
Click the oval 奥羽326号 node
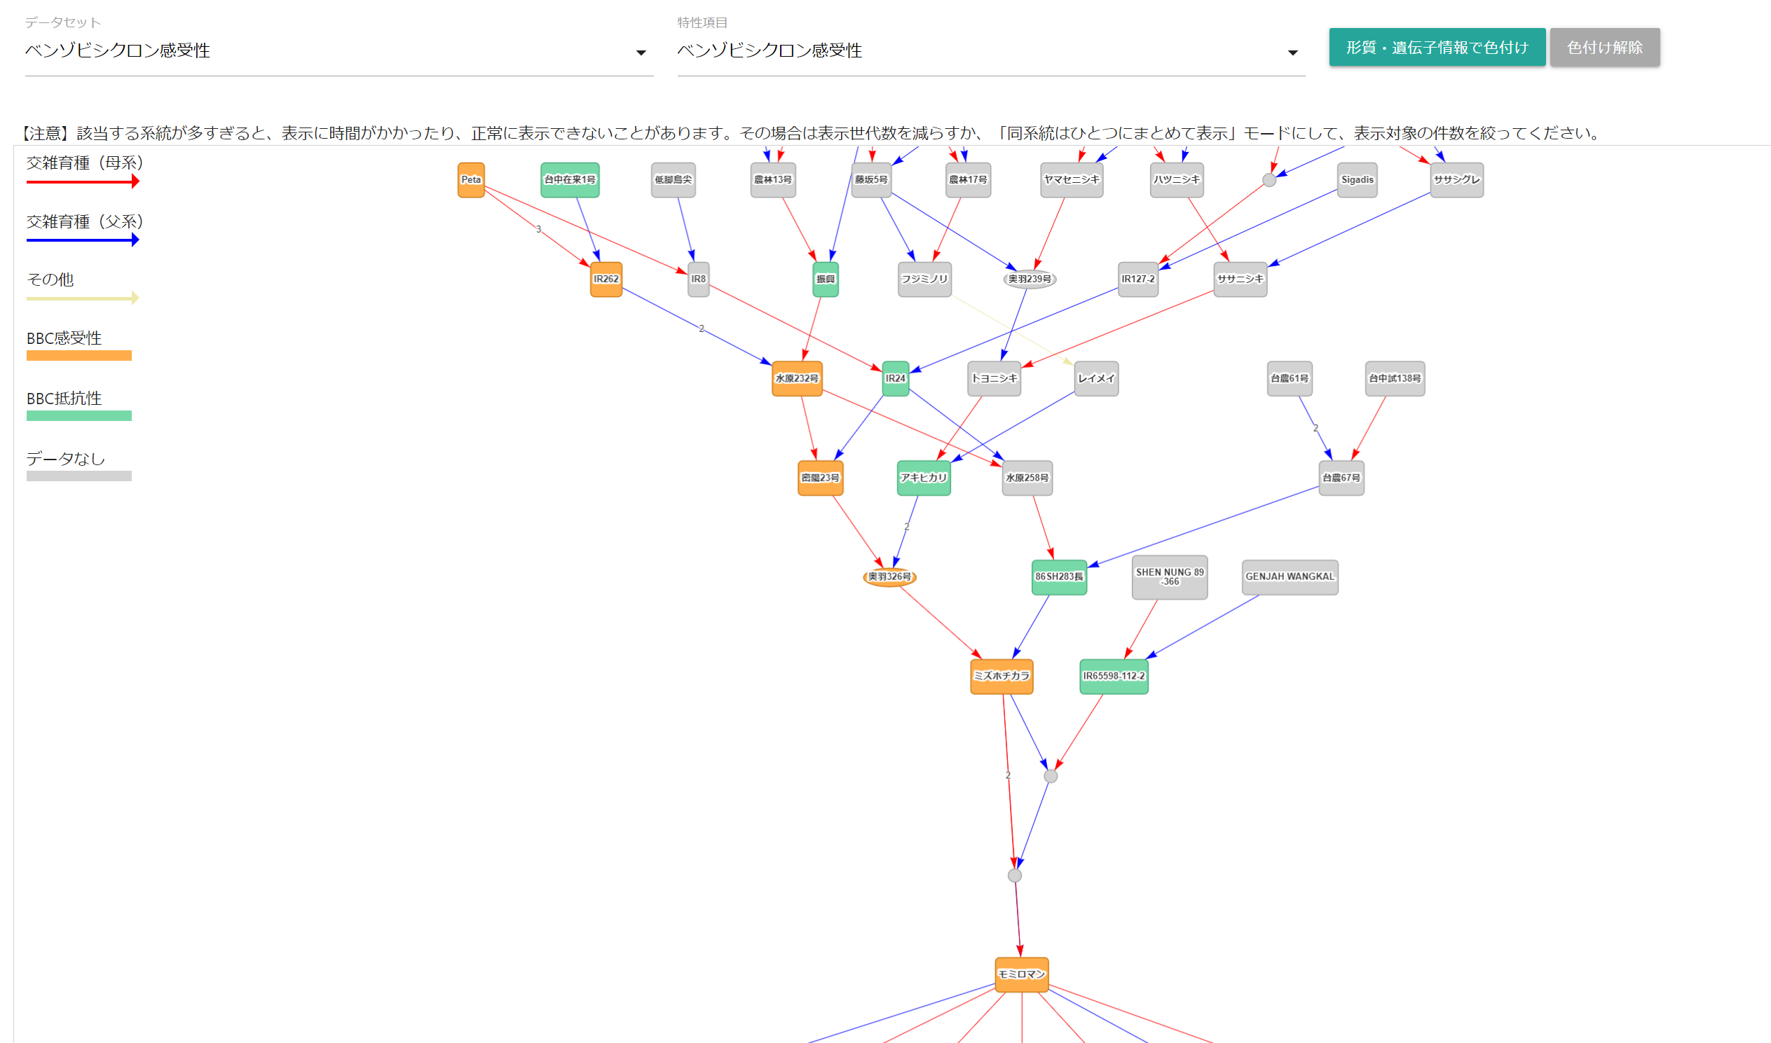[x=889, y=577]
